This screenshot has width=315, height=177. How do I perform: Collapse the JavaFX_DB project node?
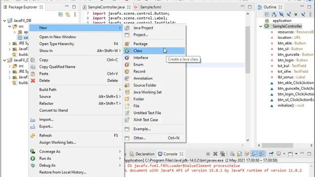pyautogui.click(x=4, y=21)
